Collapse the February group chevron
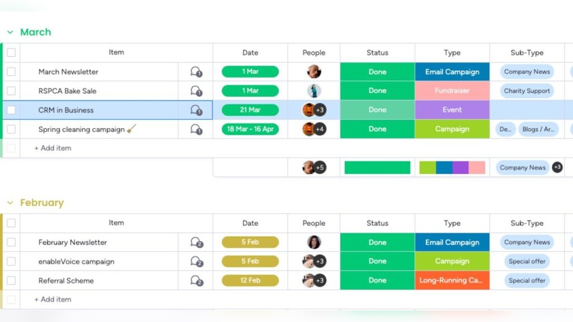Viewport: 573px width, 322px height. 10,203
